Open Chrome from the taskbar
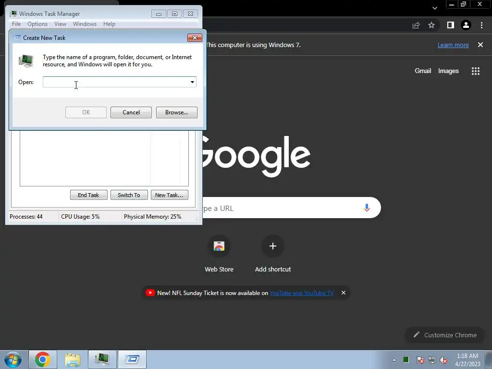This screenshot has height=369, width=492. tap(43, 359)
